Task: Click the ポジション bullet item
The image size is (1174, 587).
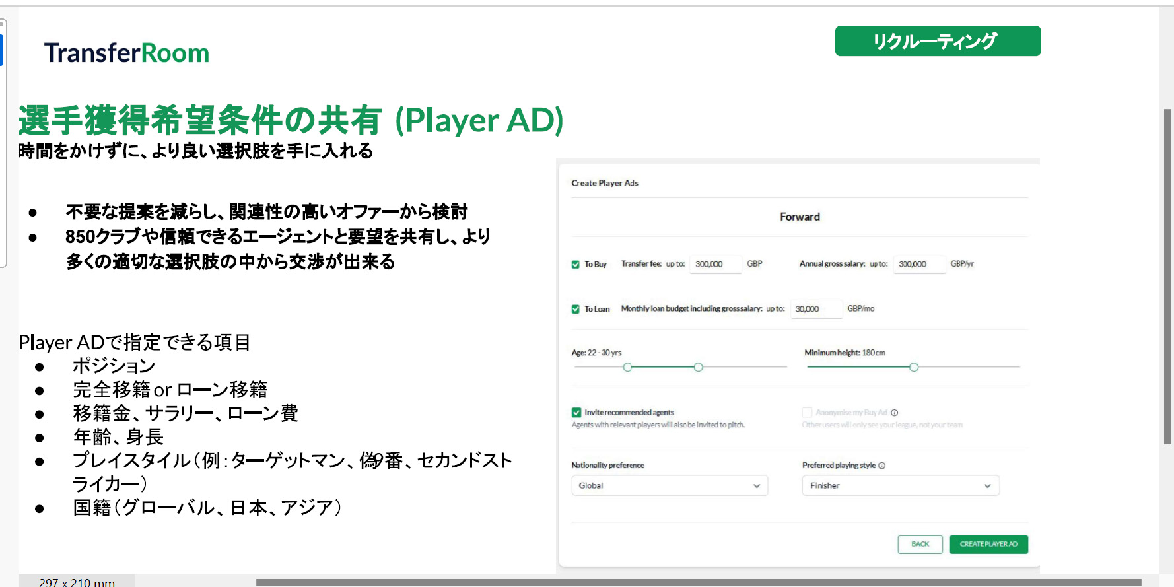Action: point(114,366)
